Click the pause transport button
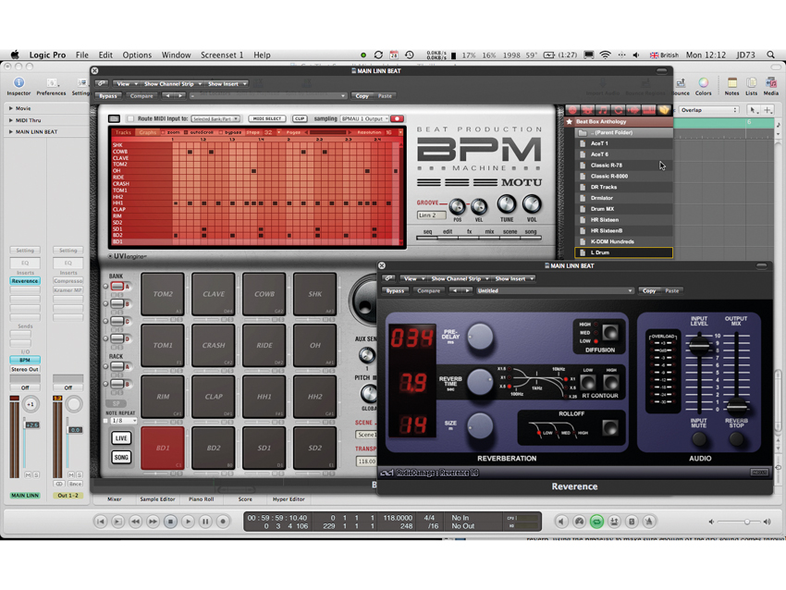Viewport: 786px width, 590px height. [205, 522]
